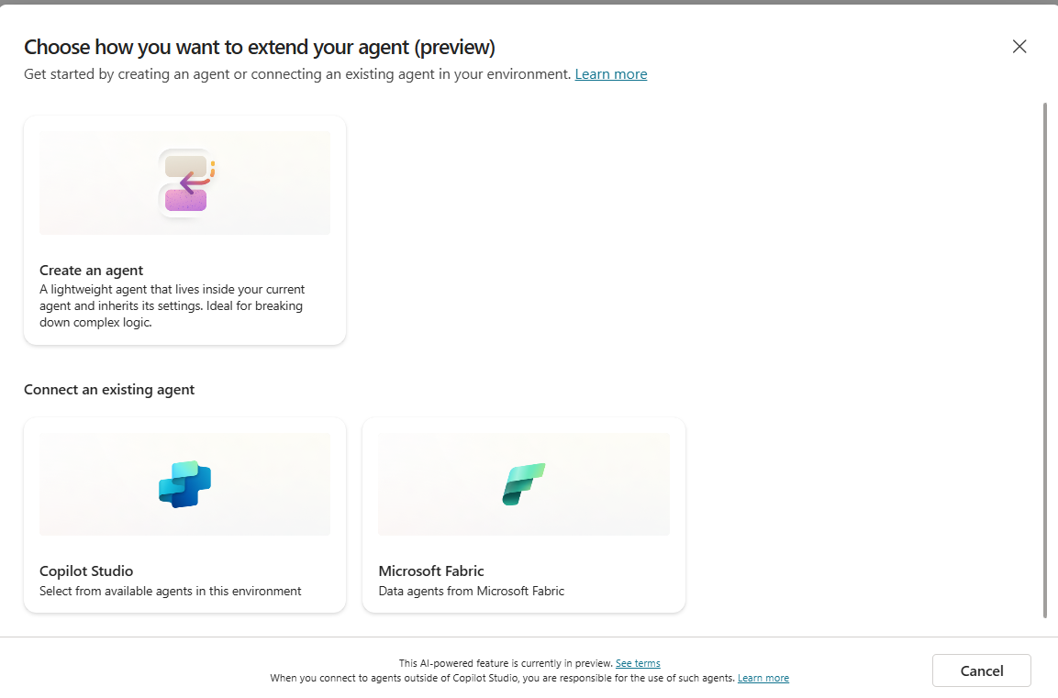Click the Microsoft Fabric logo icon

click(524, 484)
